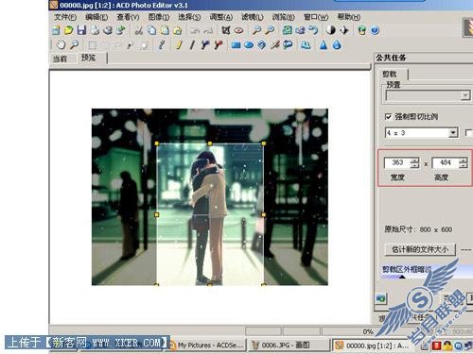Switch to the 预览 tab
This screenshot has width=473, height=354.
(x=89, y=58)
